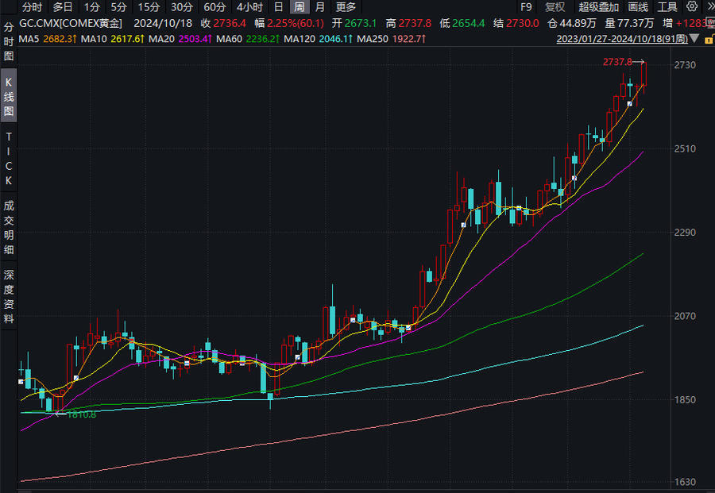Open the 工具 tools menu

click(x=667, y=7)
